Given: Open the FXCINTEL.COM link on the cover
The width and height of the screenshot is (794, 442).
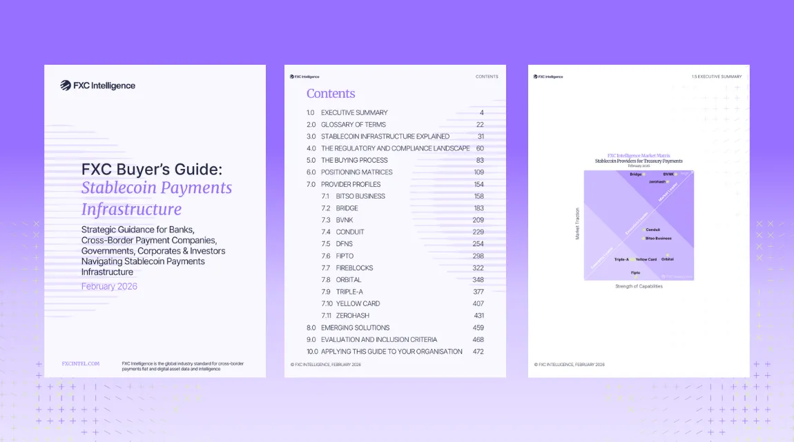Looking at the screenshot, I should [x=81, y=363].
